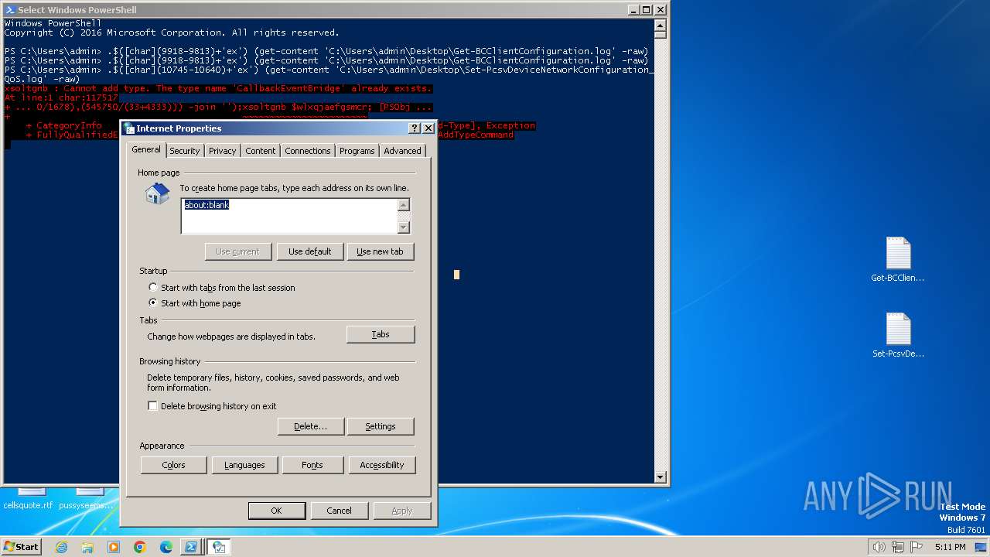Screen dimensions: 990x557
Task: Switch to the Security tab
Action: point(184,151)
